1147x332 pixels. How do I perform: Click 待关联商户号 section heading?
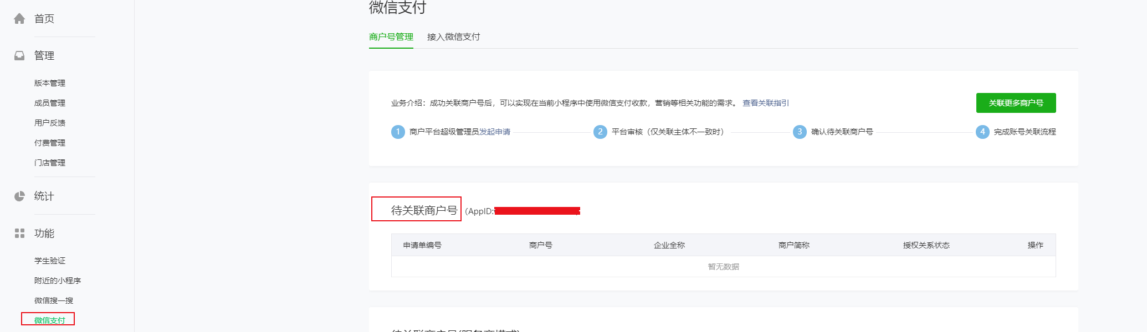pos(424,210)
